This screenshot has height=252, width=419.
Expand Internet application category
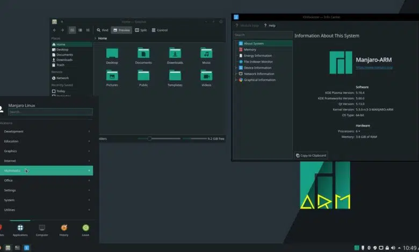(x=47, y=161)
